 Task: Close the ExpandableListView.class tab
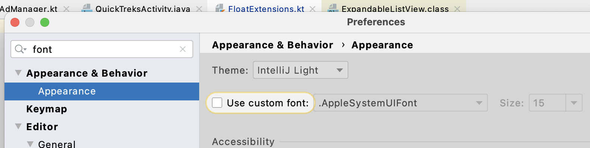tap(457, 9)
